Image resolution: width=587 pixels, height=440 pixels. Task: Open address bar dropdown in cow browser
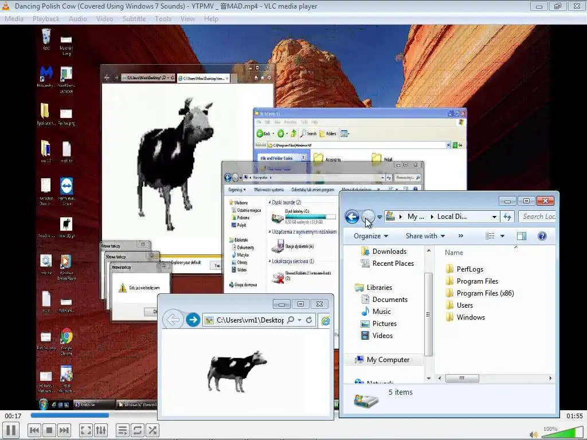[x=299, y=320]
